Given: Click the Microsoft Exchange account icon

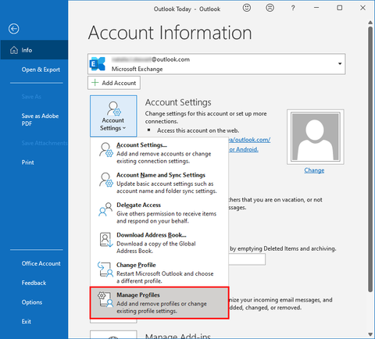Looking at the screenshot, I should [98, 64].
